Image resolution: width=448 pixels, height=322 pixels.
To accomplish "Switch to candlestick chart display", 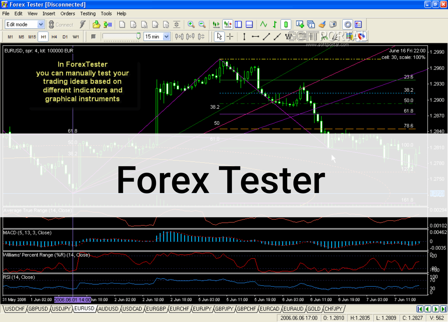I will click(286, 25).
